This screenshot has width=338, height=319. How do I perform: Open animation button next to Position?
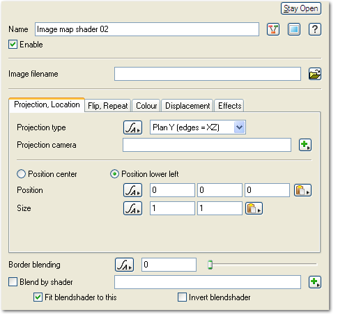click(132, 190)
